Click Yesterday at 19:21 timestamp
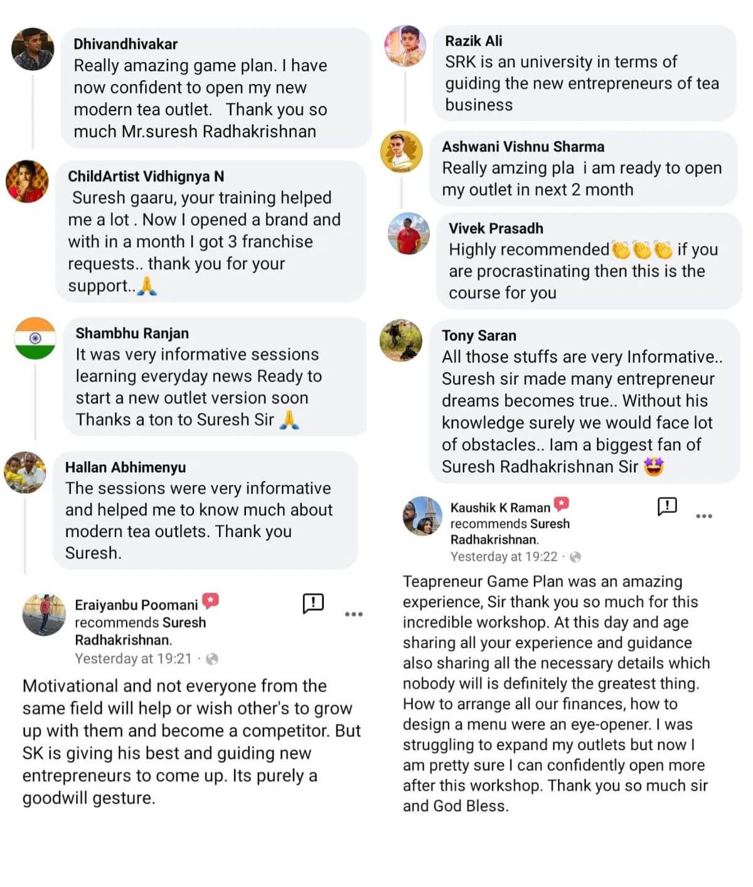Image resolution: width=753 pixels, height=887 pixels. (133, 659)
